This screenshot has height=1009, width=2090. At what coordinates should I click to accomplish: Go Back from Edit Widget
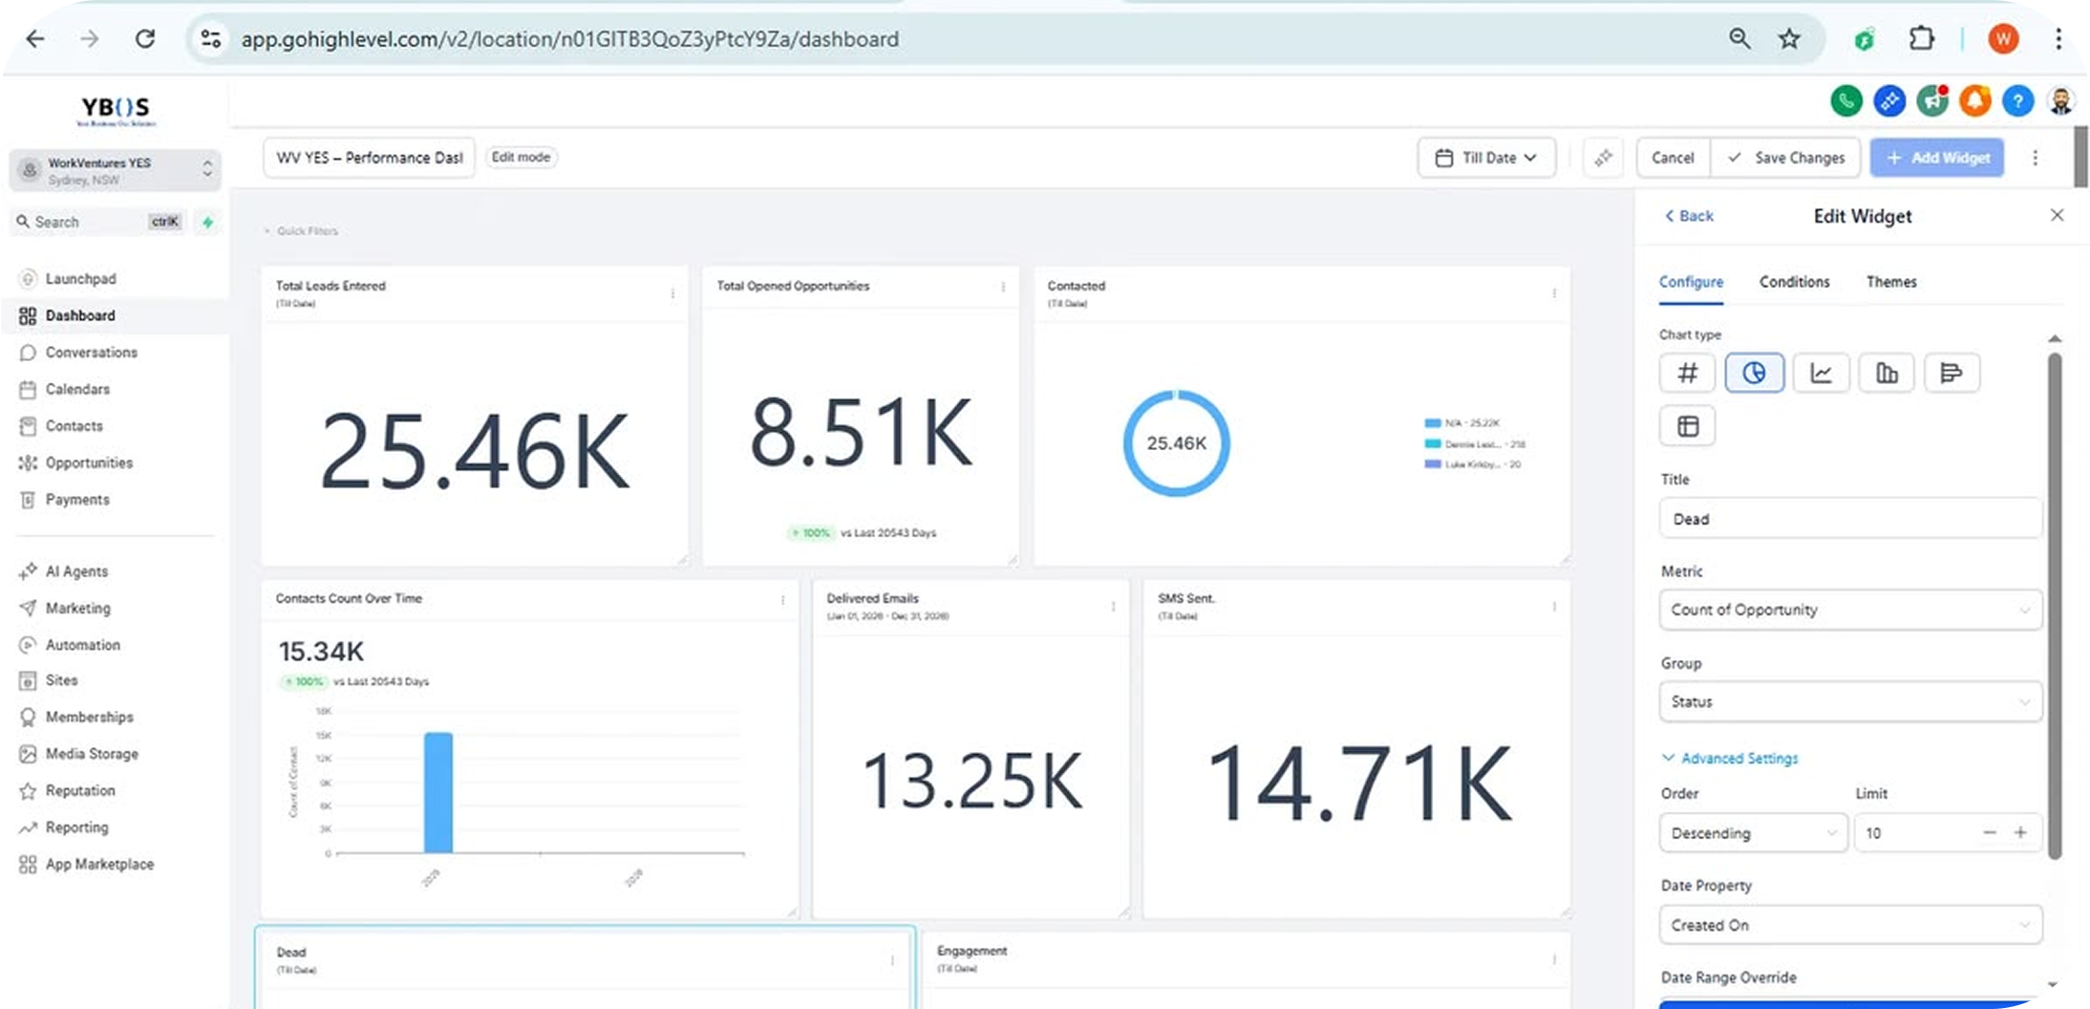point(1689,216)
